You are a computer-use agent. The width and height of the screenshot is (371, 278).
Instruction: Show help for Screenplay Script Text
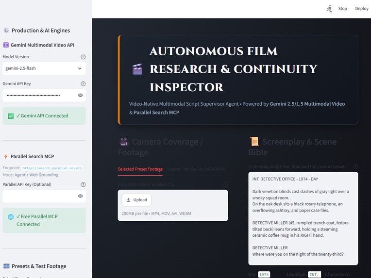[355, 167]
